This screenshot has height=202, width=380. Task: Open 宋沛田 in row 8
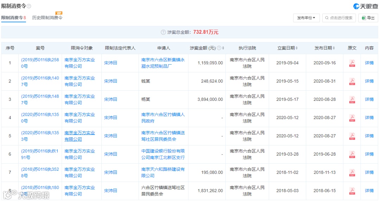click(110, 191)
